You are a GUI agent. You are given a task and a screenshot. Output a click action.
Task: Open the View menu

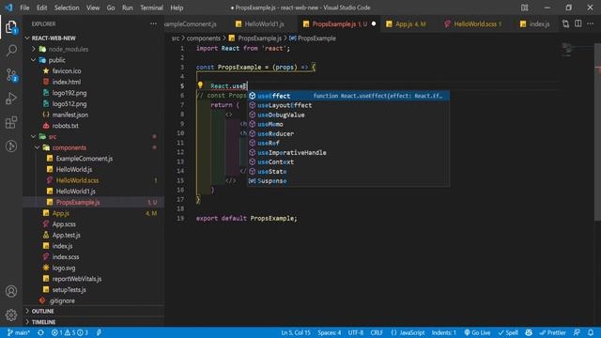click(93, 8)
